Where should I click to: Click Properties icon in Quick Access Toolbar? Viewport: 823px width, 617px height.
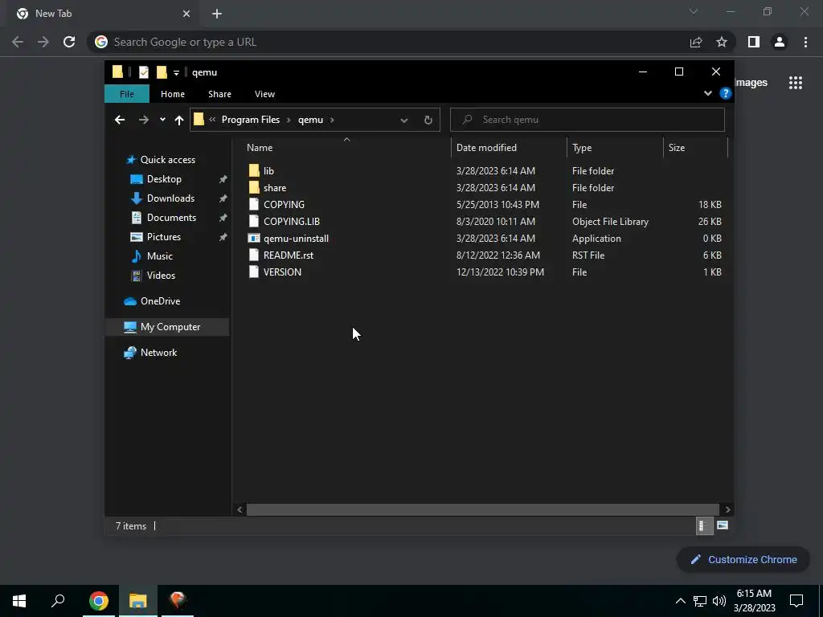[143, 72]
